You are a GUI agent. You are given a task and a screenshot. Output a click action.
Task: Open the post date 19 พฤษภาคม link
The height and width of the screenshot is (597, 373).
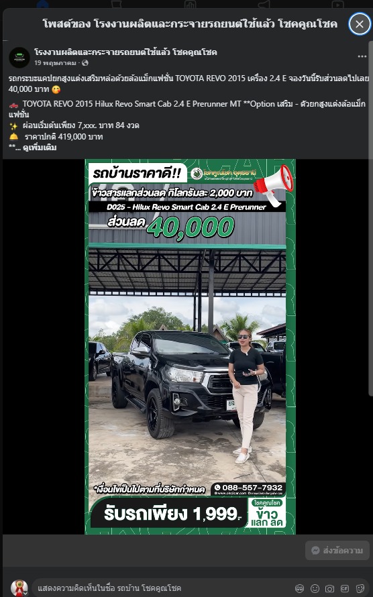[x=55, y=63]
